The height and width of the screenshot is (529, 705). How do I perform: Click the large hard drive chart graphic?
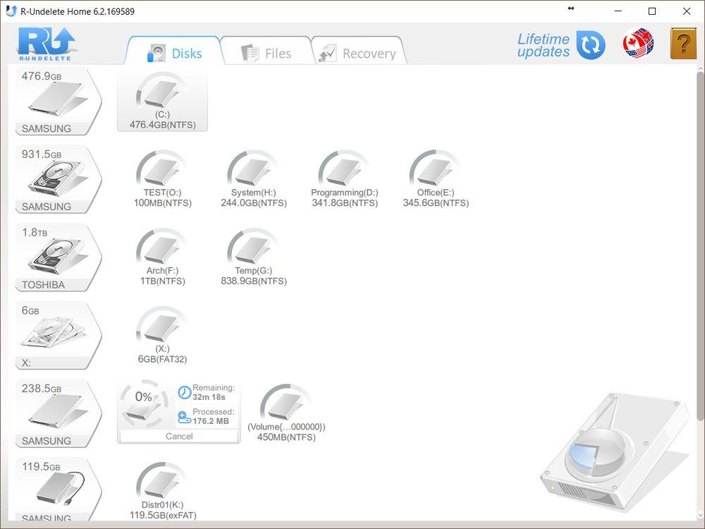click(615, 451)
